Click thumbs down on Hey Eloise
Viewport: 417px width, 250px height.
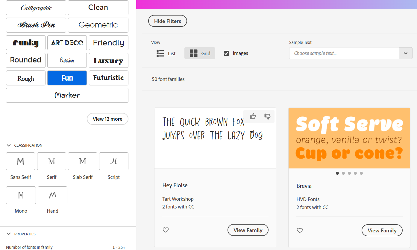click(x=267, y=116)
